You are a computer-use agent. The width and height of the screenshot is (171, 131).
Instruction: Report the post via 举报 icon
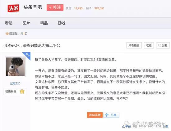[x=126, y=126]
